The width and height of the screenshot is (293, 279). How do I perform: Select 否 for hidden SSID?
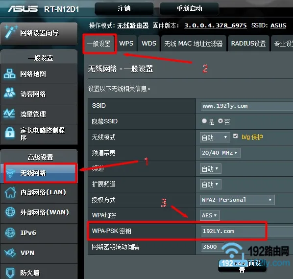[220, 121]
